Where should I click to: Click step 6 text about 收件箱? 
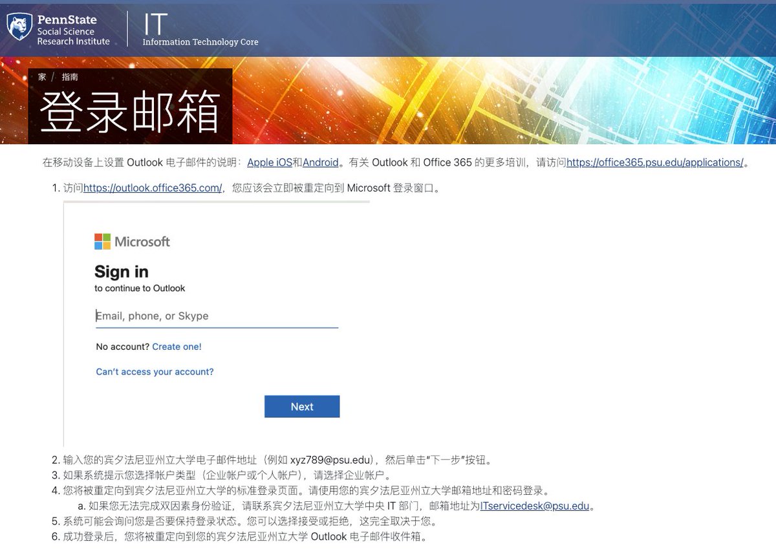pos(244,537)
